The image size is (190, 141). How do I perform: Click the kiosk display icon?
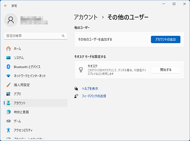tap(81, 70)
